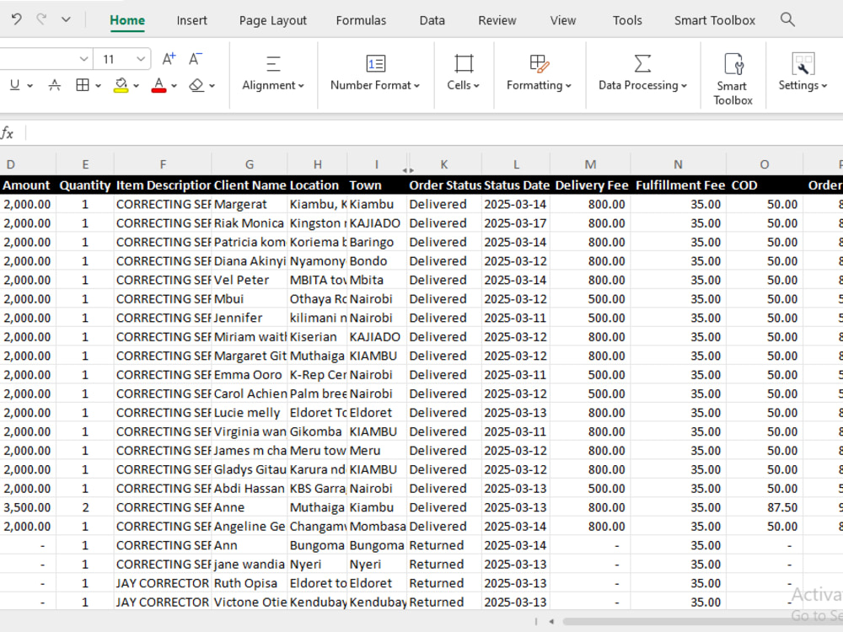843x632 pixels.
Task: Open the Smart Toolbox tab
Action: [715, 20]
